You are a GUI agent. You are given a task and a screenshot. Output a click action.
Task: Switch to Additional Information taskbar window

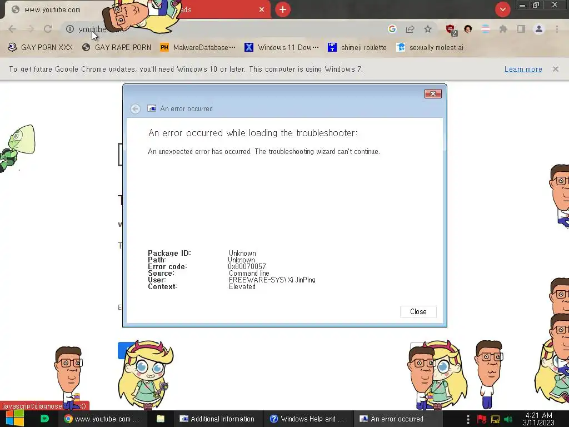pos(217,419)
